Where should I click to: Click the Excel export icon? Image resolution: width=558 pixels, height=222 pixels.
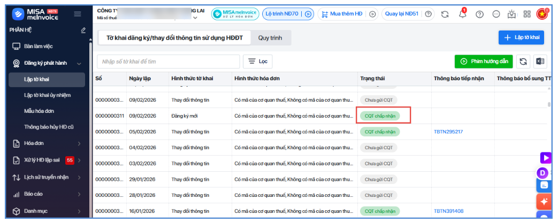540,62
